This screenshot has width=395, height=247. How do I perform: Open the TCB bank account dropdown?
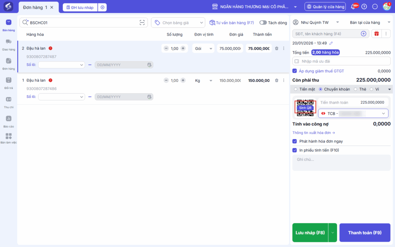pos(353,113)
